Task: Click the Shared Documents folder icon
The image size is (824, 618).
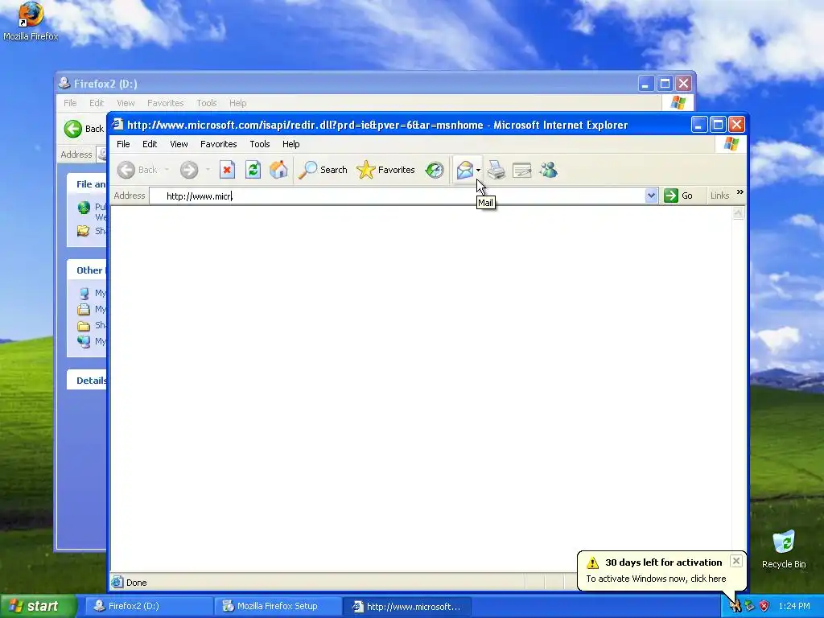Action: (x=84, y=325)
